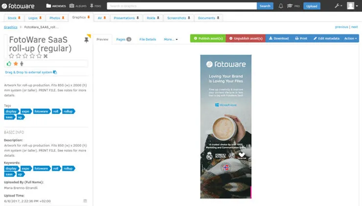Open the notifications bell
The height and width of the screenshot is (206, 362).
(281, 6)
